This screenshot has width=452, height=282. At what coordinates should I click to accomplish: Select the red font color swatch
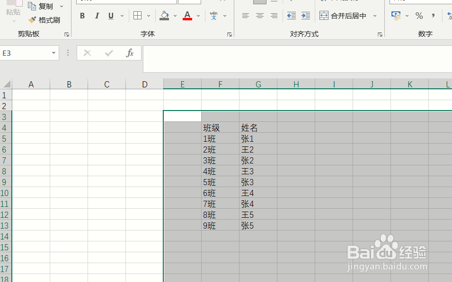tap(187, 19)
